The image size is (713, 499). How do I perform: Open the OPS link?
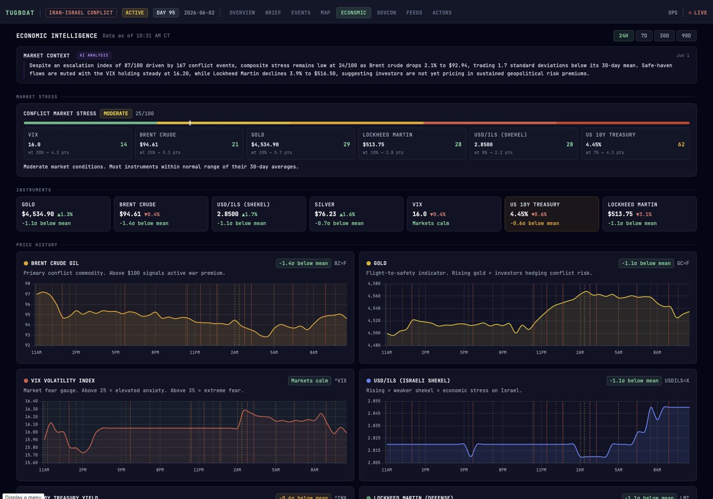point(673,13)
